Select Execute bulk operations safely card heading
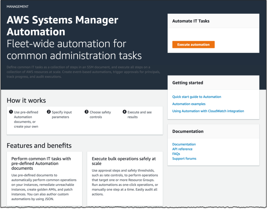The width and height of the screenshot is (267, 209). [124, 161]
